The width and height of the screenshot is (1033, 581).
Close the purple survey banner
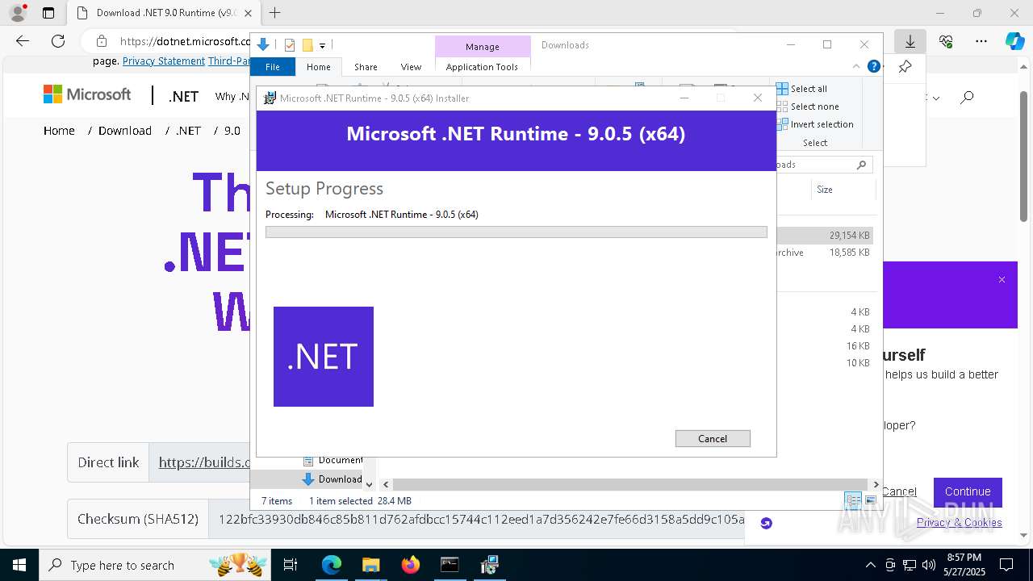click(1002, 280)
